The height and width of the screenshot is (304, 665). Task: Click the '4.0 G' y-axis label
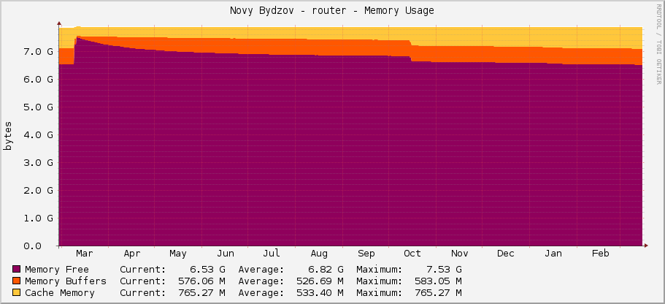39,134
